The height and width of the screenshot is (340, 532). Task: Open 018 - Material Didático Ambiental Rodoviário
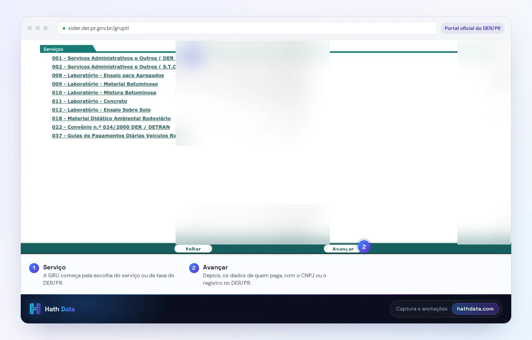(x=111, y=118)
